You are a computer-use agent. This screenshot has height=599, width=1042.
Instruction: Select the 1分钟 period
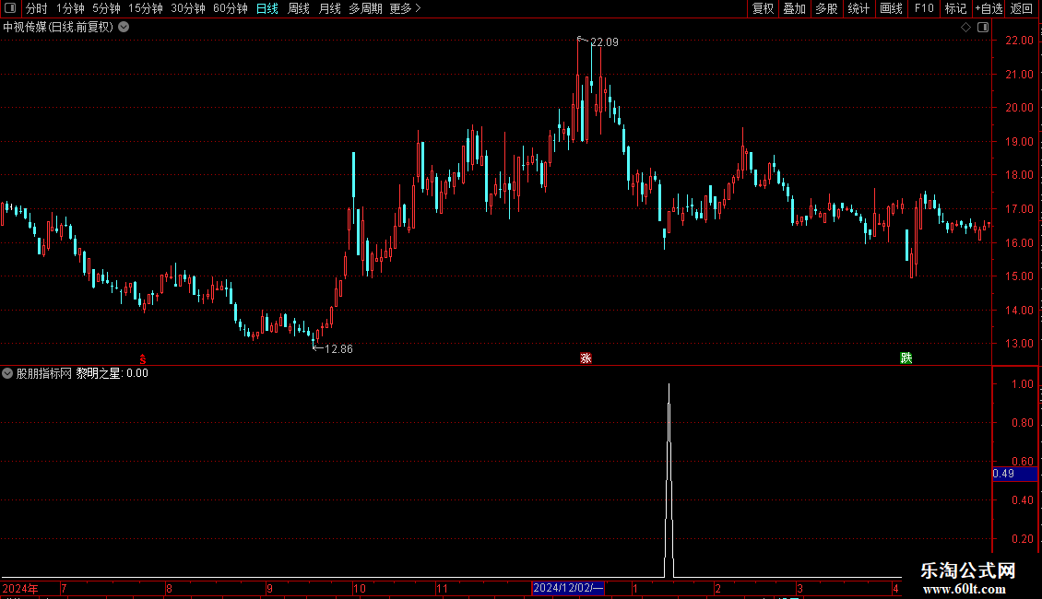[70, 8]
